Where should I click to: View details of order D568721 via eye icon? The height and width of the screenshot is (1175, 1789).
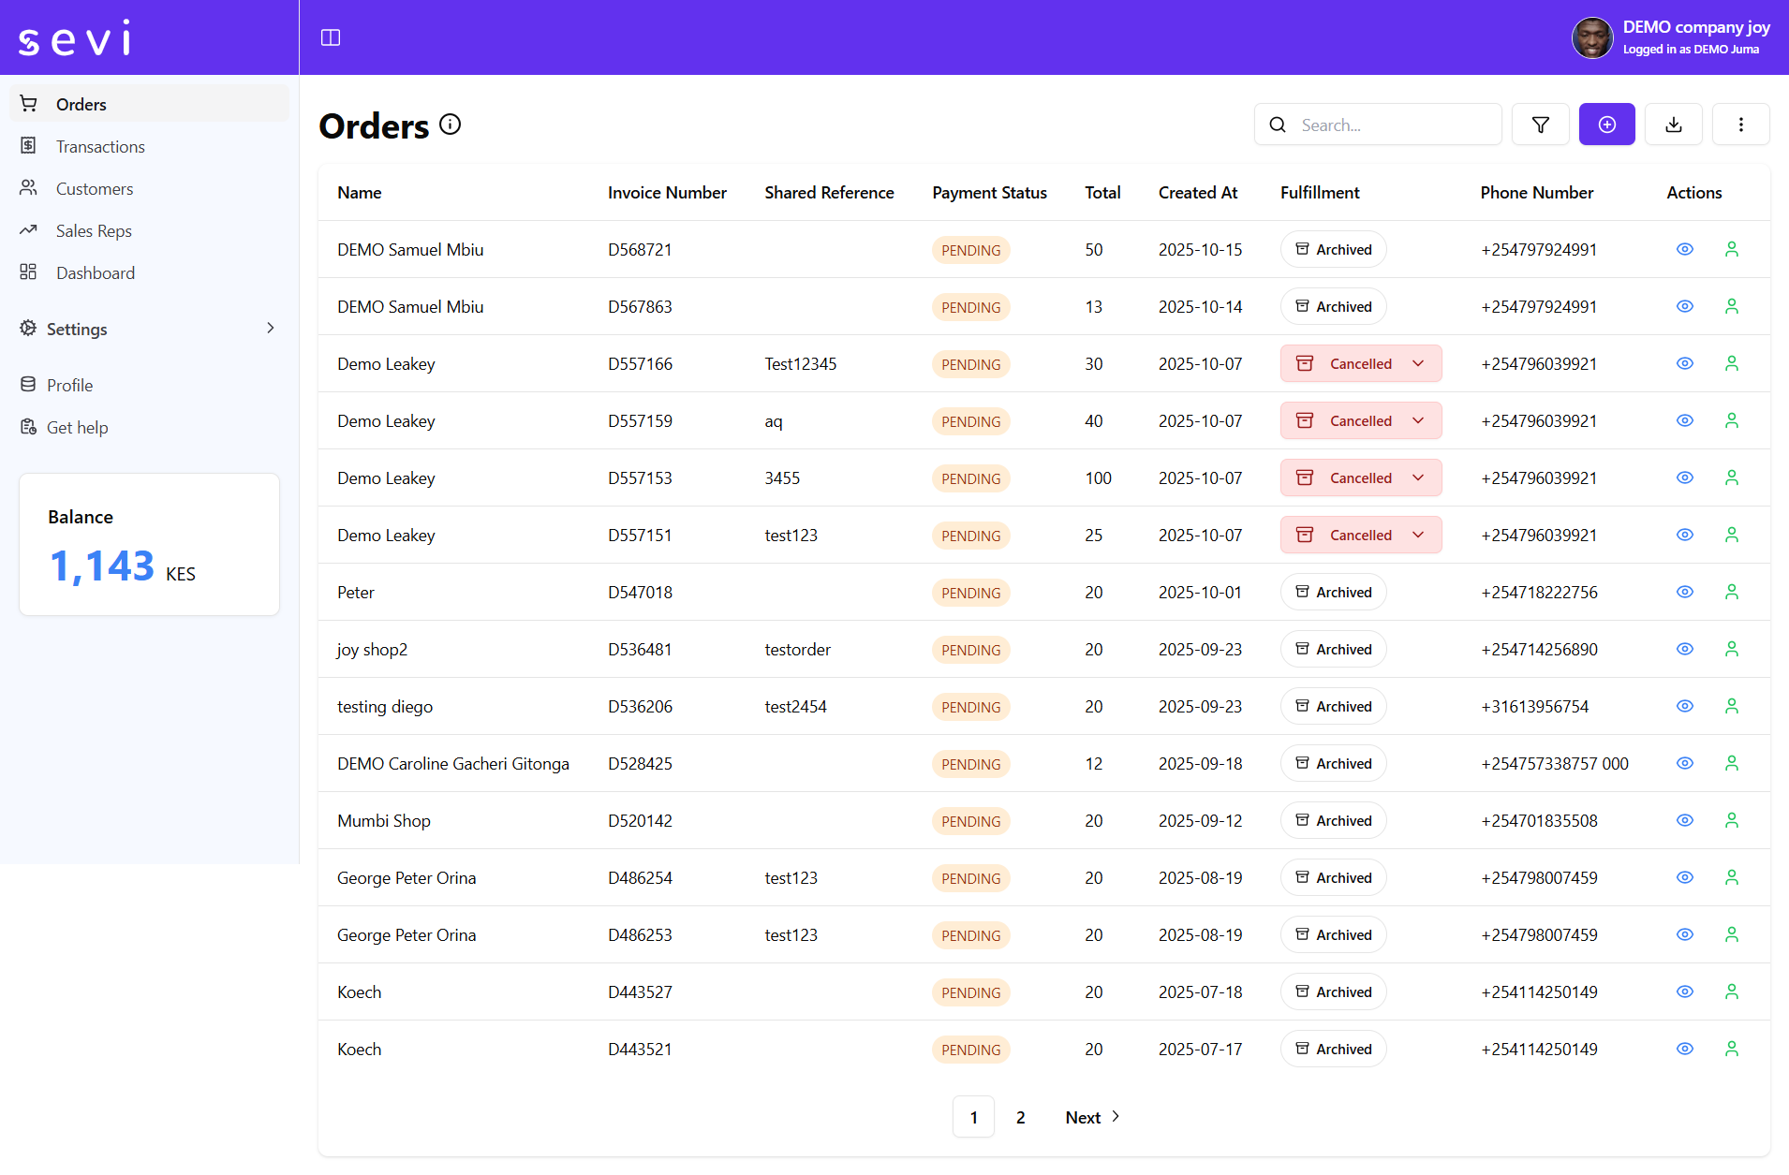(1683, 249)
